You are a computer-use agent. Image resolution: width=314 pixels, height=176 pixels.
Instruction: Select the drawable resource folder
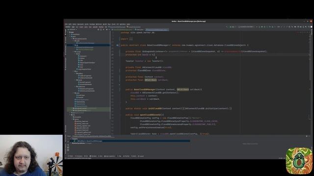click(x=78, y=117)
